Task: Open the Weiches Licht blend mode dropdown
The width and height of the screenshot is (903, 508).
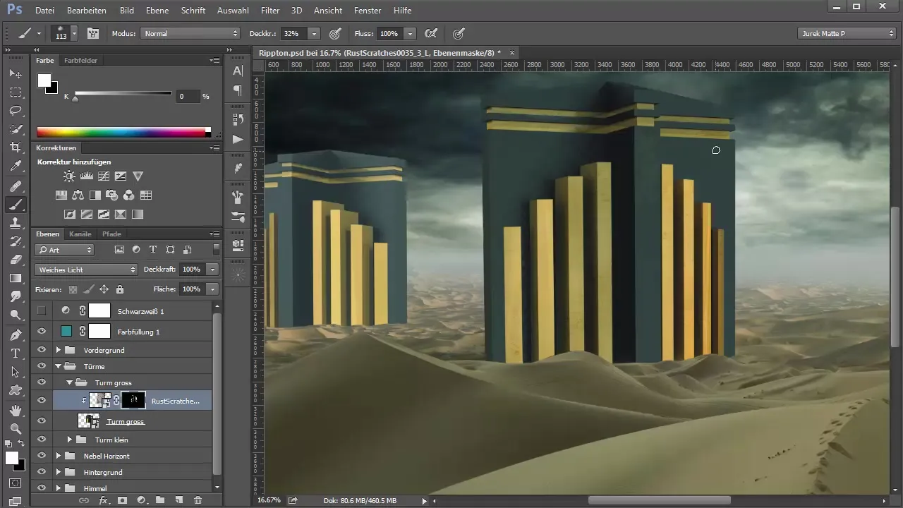Action: 86,270
